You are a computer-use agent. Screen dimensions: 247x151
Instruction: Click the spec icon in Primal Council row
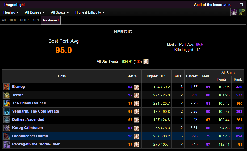137,103
